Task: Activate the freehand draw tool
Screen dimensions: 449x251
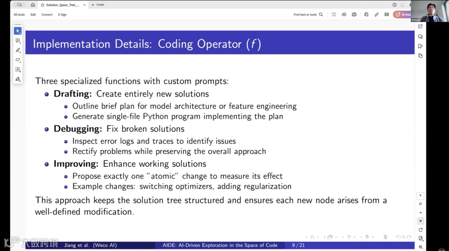Action: point(18,60)
